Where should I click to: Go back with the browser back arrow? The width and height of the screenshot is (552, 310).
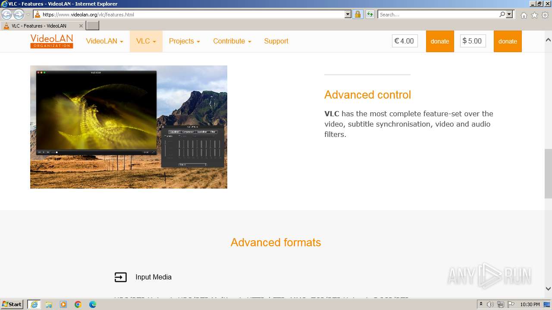[7, 14]
